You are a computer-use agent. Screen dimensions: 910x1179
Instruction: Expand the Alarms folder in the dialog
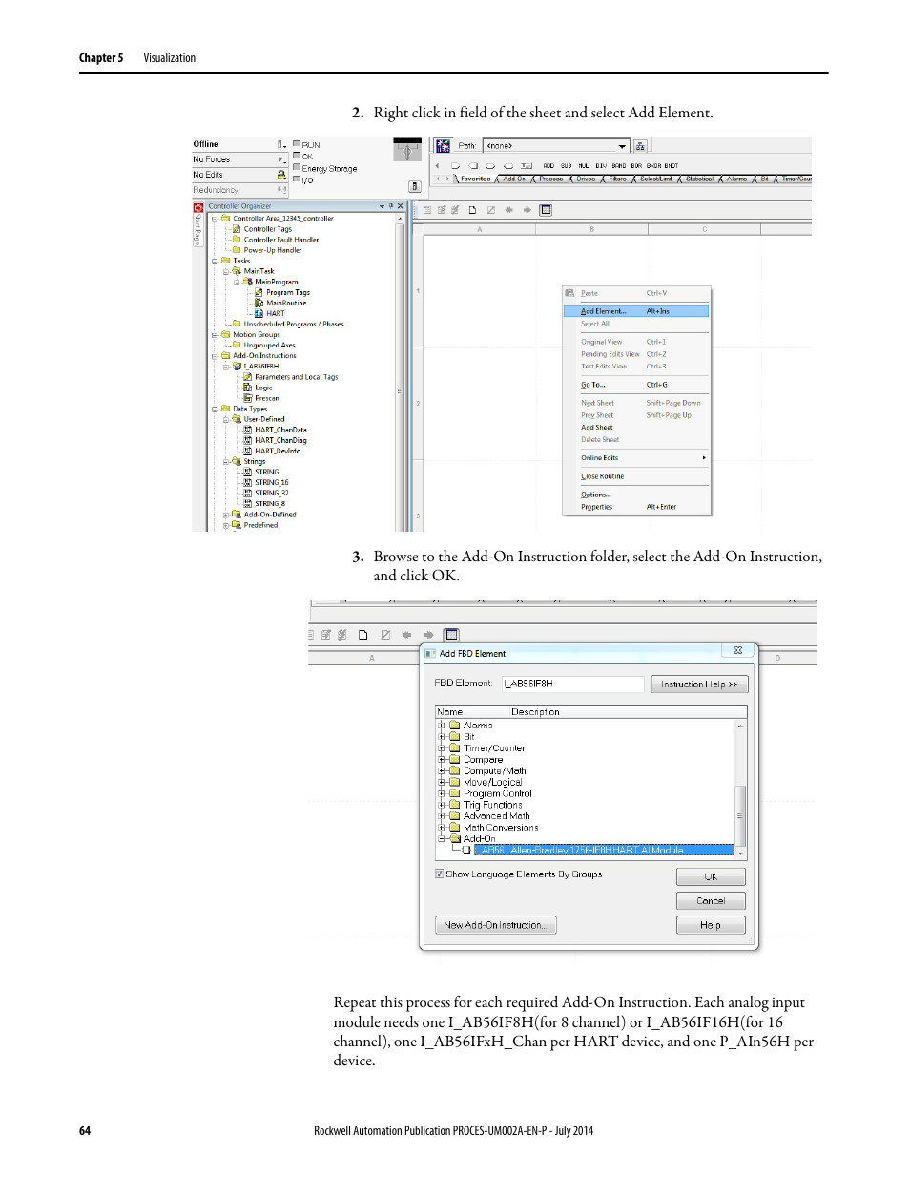pyautogui.click(x=443, y=726)
